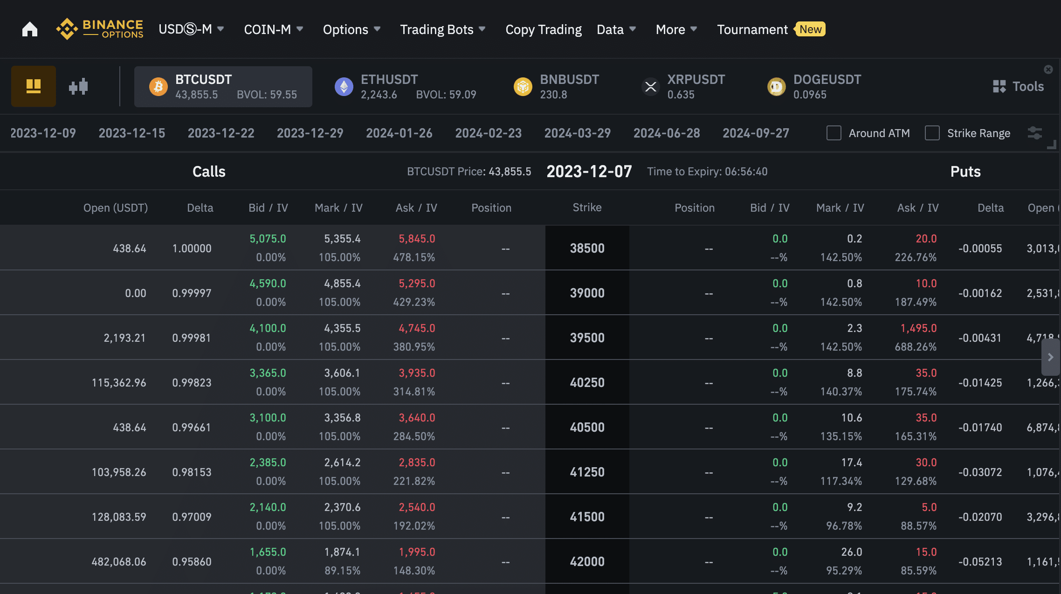
Task: Select the 38500 strike row
Action: (x=587, y=248)
